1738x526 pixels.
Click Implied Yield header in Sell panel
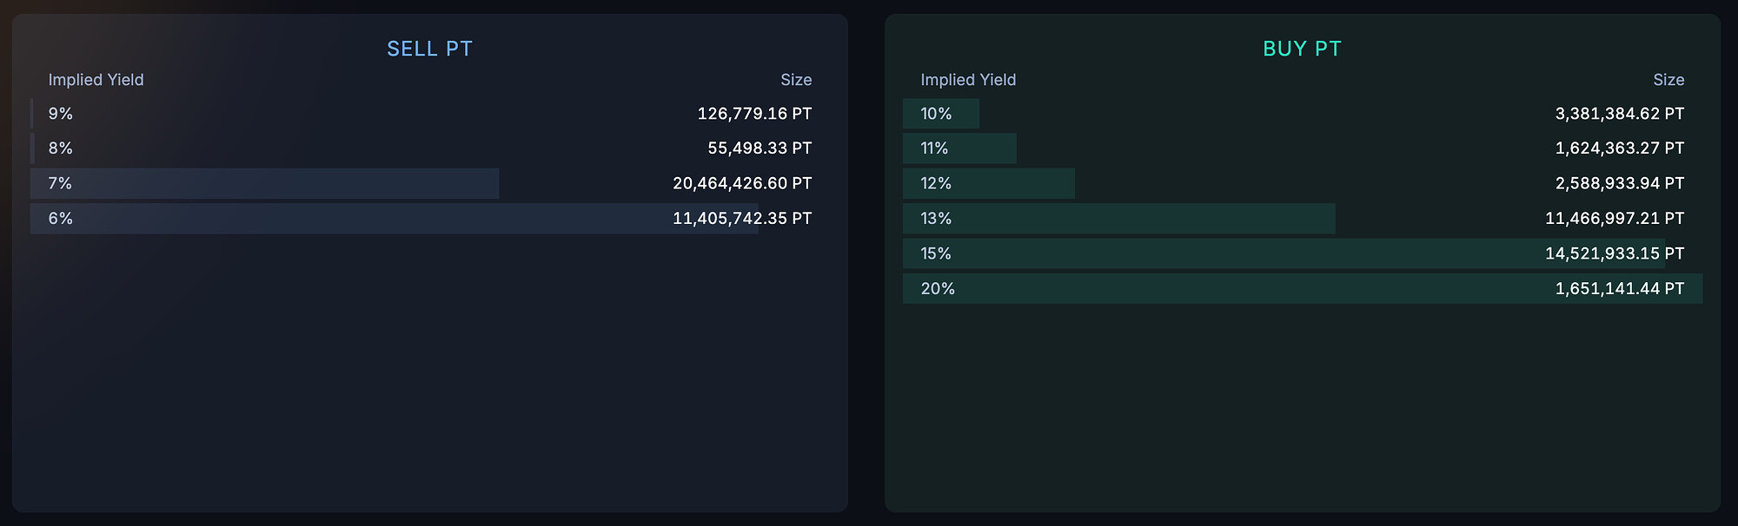coord(96,80)
